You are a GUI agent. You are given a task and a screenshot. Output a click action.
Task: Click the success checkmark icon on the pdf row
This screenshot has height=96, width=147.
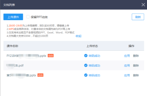[86, 65]
